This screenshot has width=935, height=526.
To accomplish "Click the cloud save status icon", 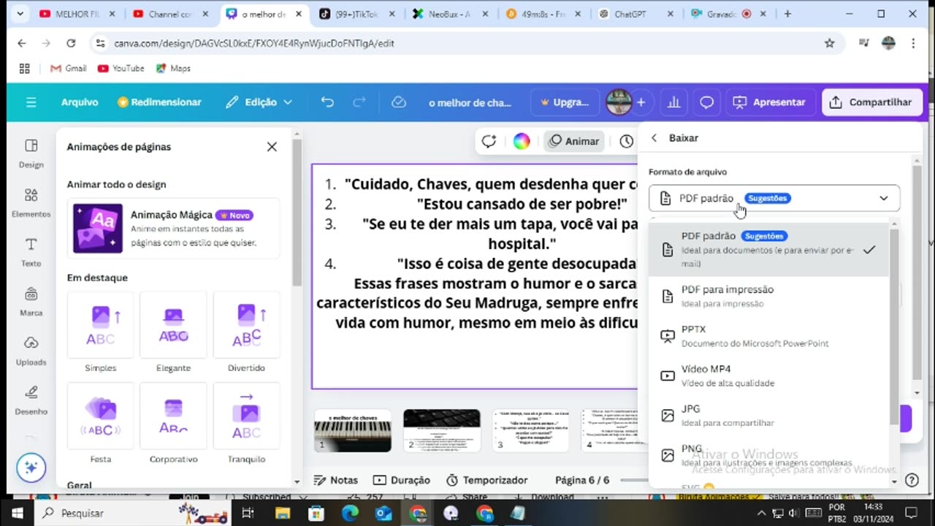I will [399, 102].
